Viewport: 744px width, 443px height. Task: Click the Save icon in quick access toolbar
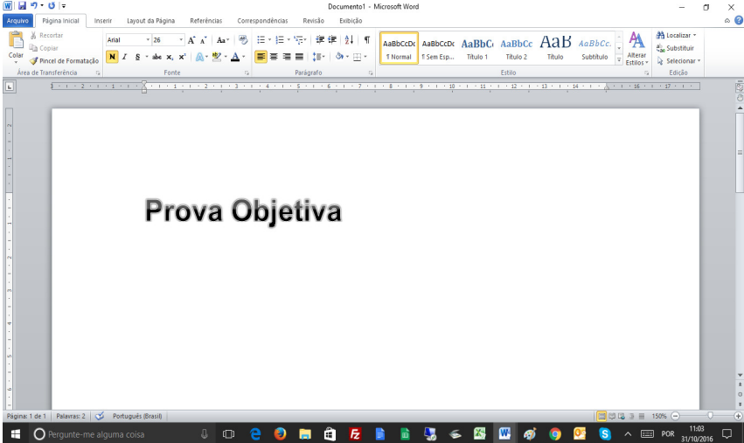[x=22, y=6]
